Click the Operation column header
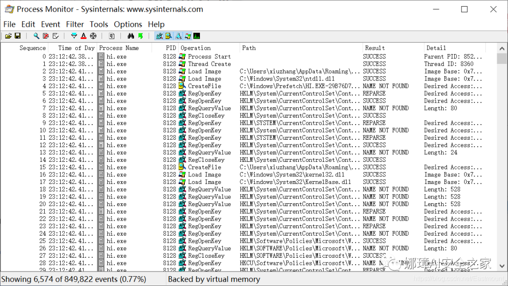Screen dimensions: 508x286 click(209, 48)
